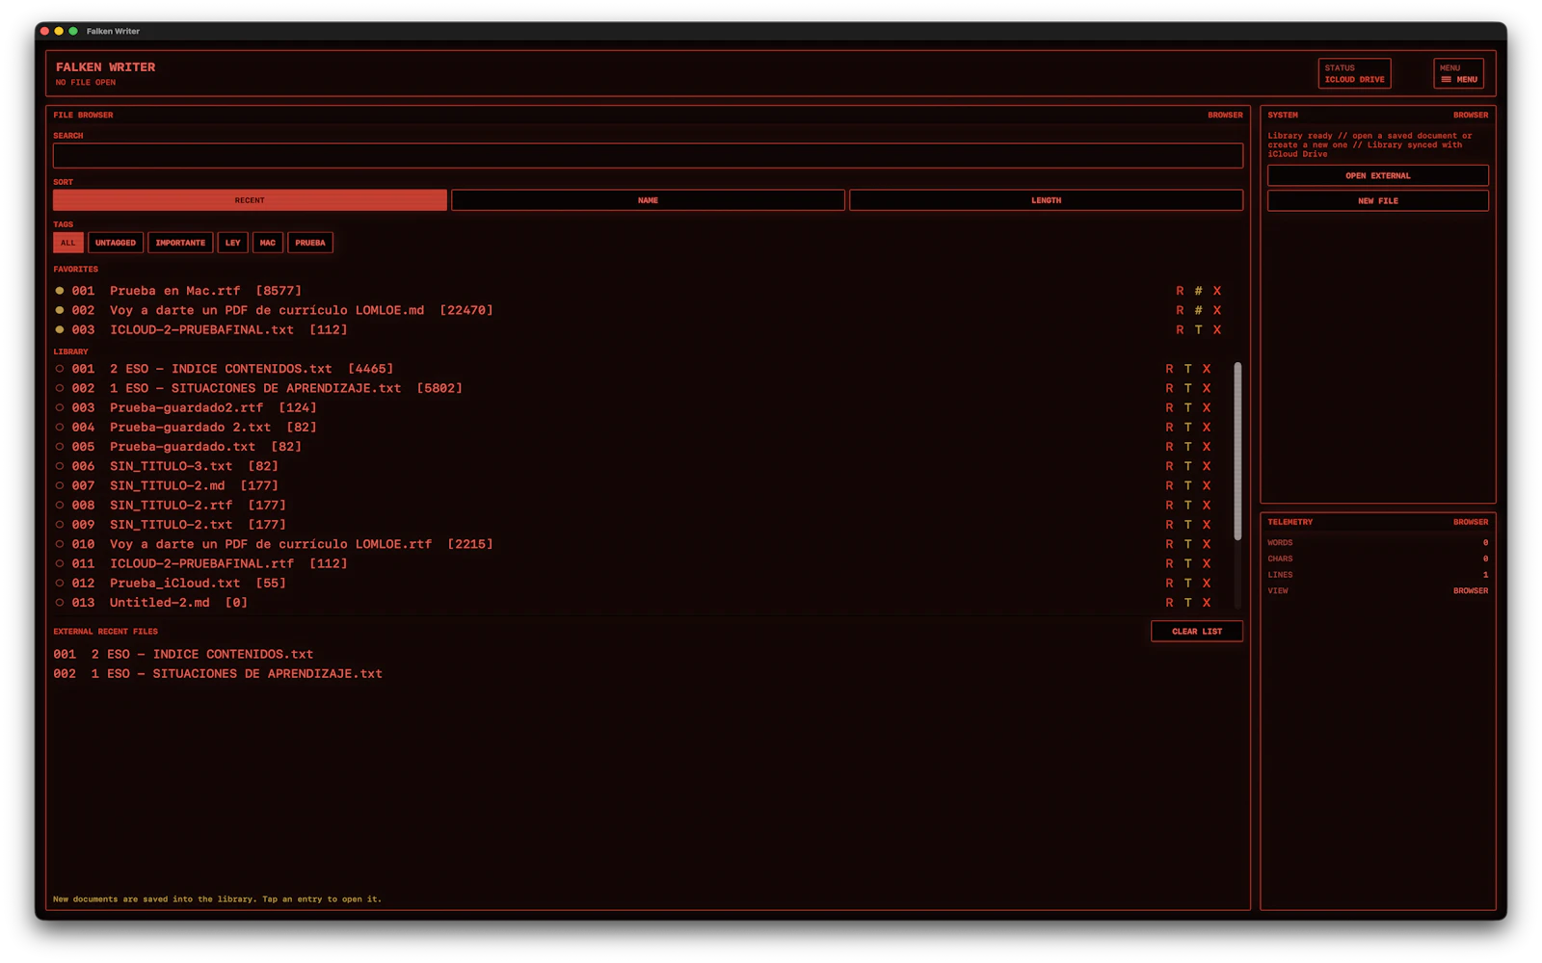Image resolution: width=1542 pixels, height=963 pixels.
Task: Sort files by LENGTH
Action: click(1046, 200)
